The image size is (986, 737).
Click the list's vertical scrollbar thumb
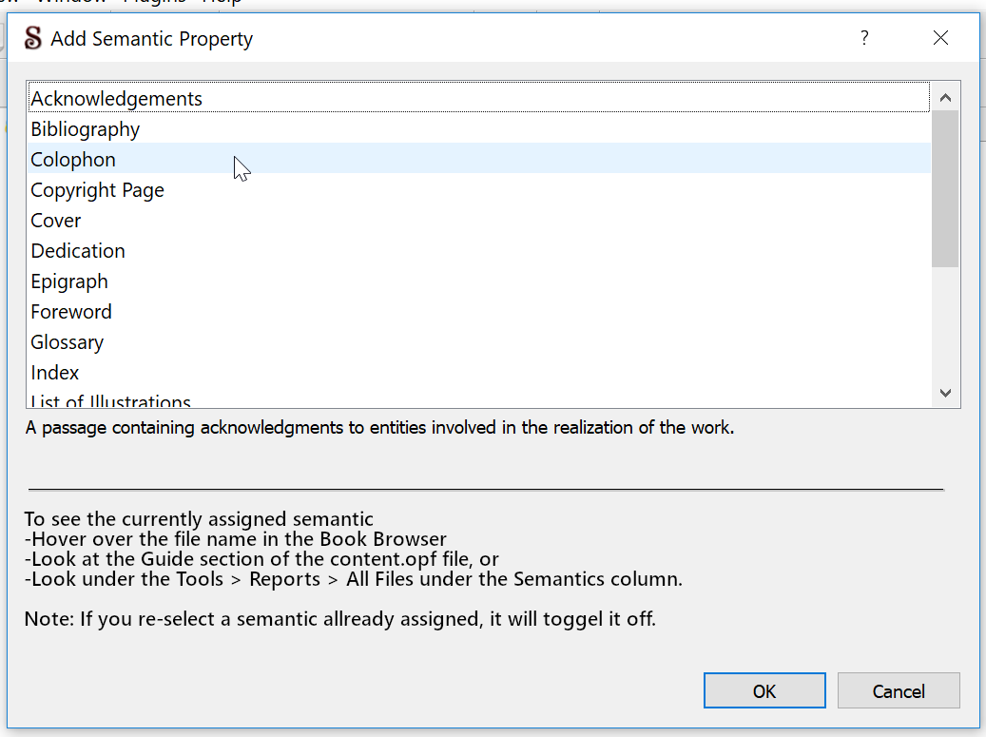945,188
